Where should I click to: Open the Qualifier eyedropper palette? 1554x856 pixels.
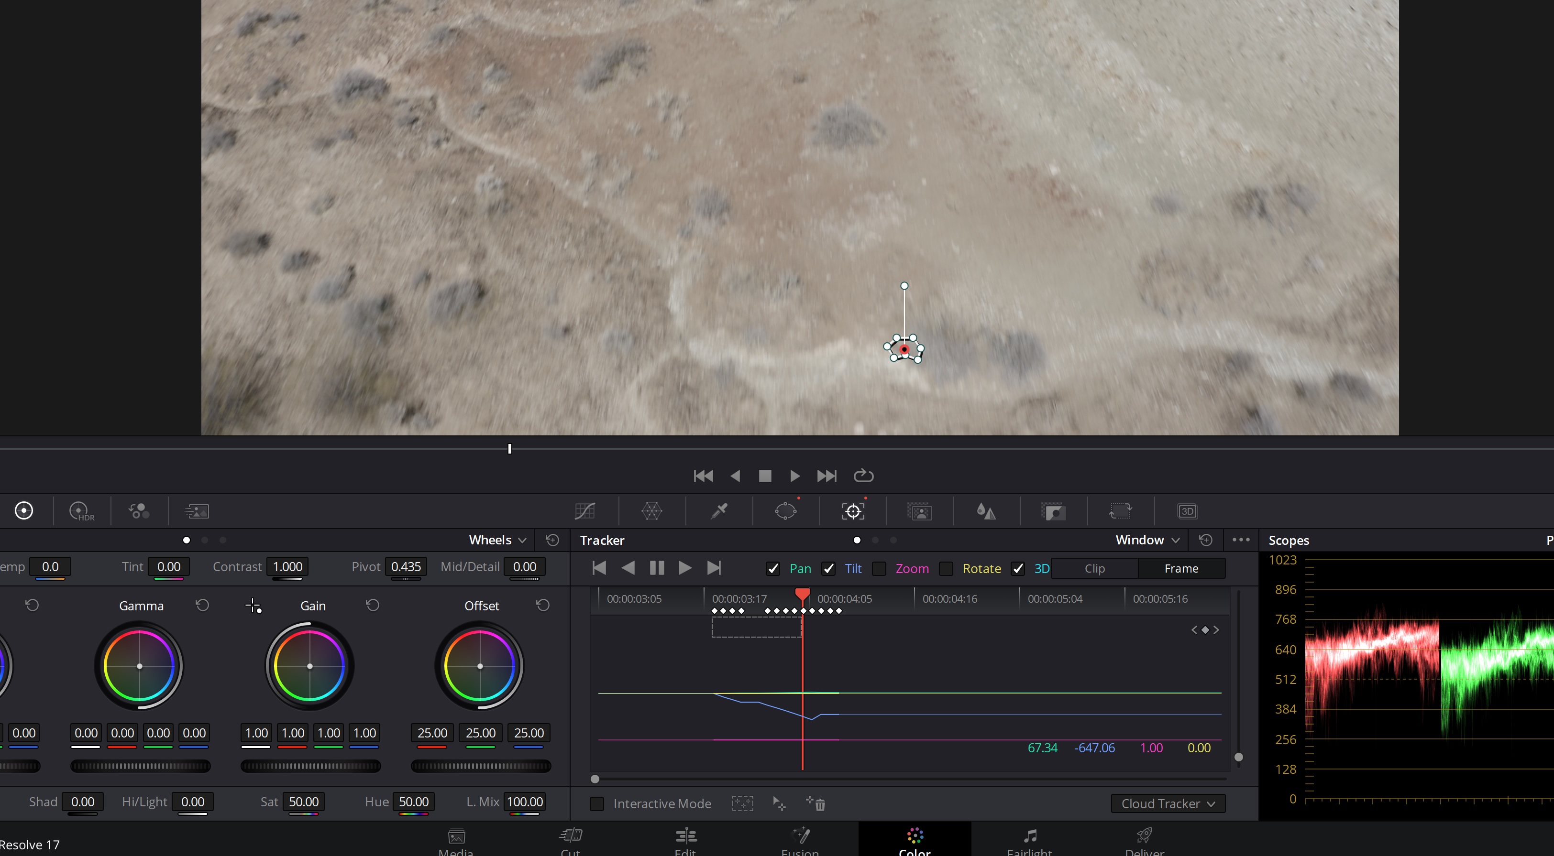719,511
